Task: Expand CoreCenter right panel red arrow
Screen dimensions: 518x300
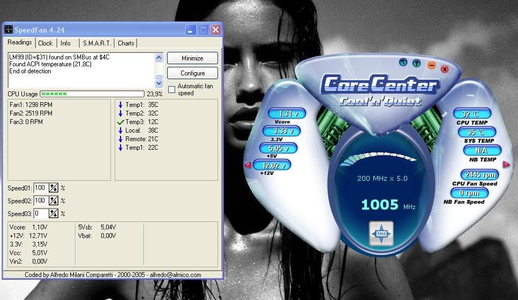Action: pos(506,164)
